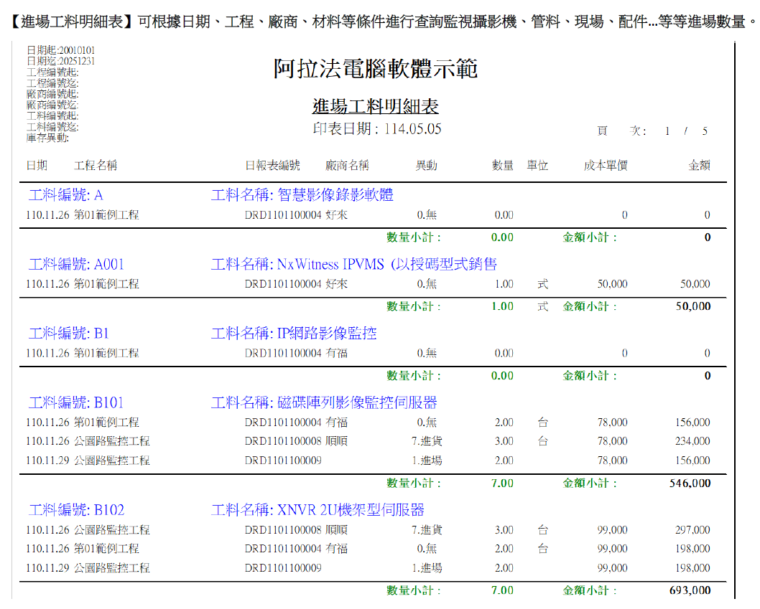Click the "日期" column header
Image resolution: width=760 pixels, height=609 pixels.
[x=37, y=166]
